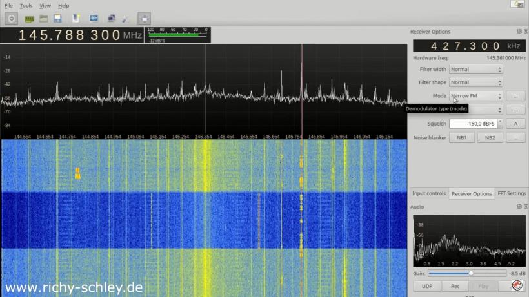
Task: Open the I/O devices configuration (green card icon)
Action: pos(29,19)
